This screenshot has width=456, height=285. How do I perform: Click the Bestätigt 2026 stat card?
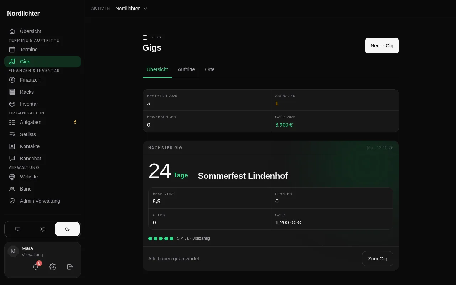point(207,100)
